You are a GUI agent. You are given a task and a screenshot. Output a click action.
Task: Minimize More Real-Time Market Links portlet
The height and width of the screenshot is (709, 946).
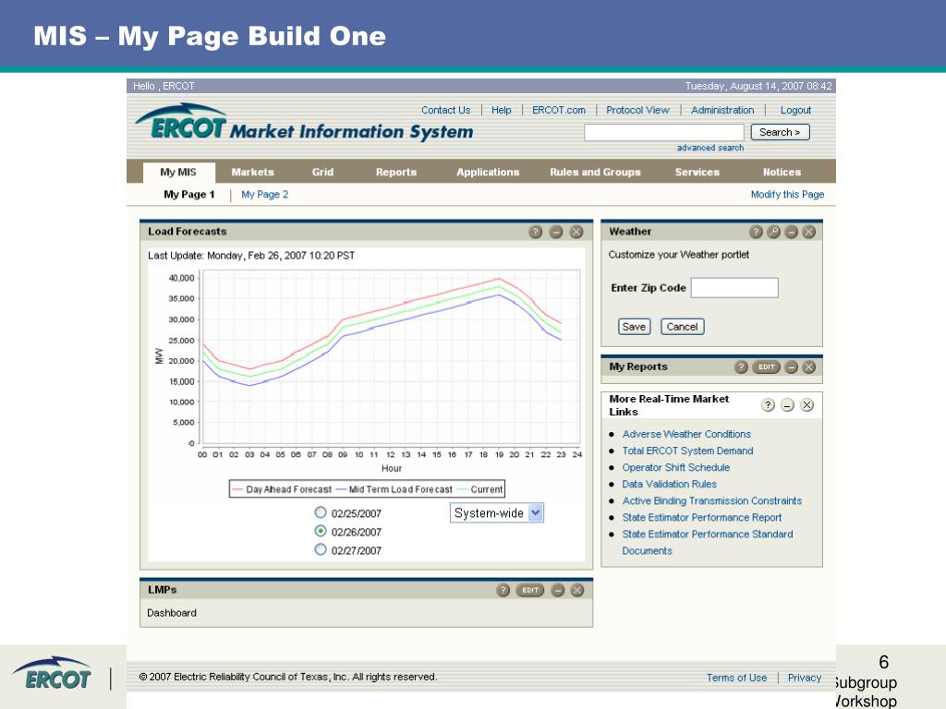(x=787, y=405)
